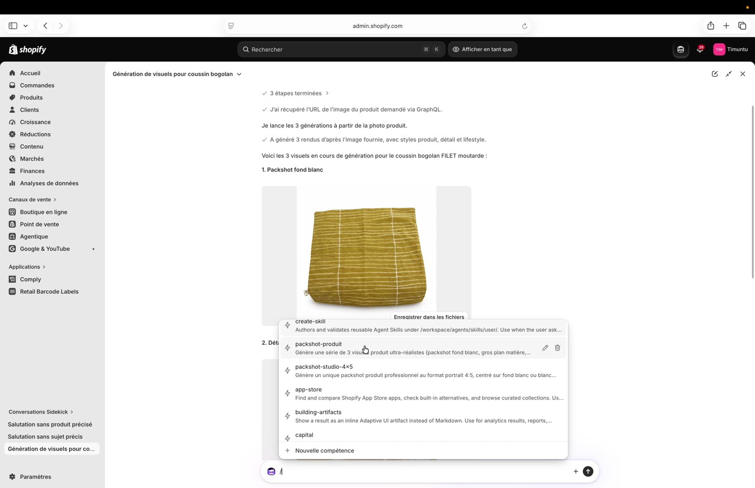Click Afficher en tant que button
Viewport: 755px width, 488px height.
pos(482,49)
